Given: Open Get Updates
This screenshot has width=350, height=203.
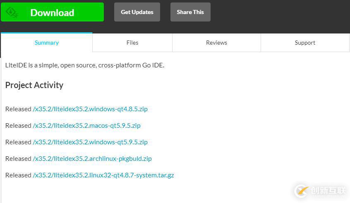Looking at the screenshot, I should coord(137,12).
